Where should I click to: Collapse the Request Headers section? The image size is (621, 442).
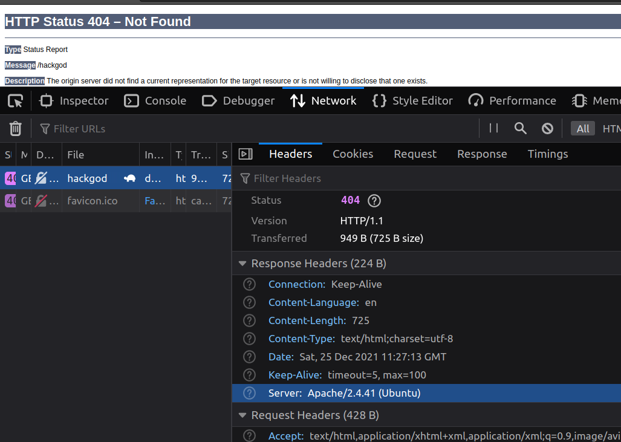click(x=242, y=415)
